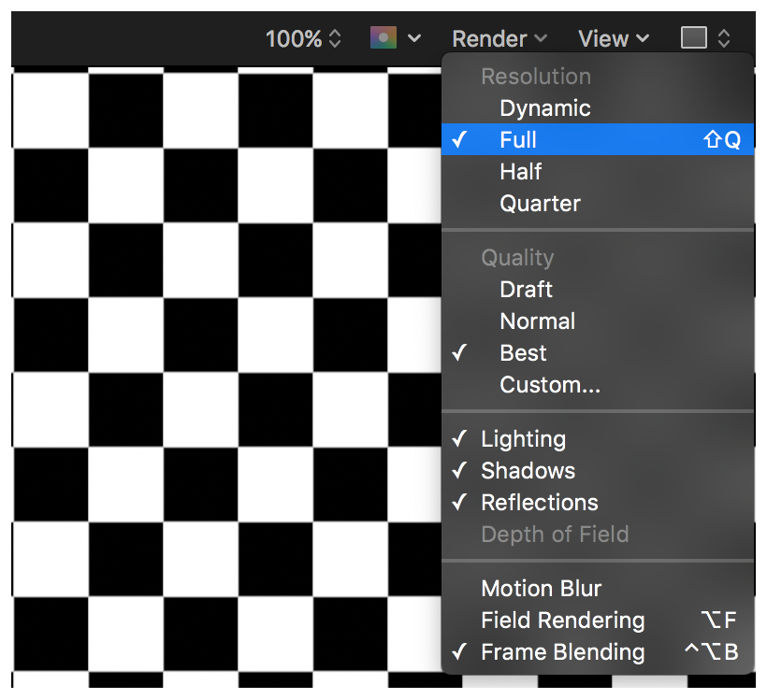This screenshot has height=699, width=767.
Task: Select Dynamic resolution
Action: [544, 108]
